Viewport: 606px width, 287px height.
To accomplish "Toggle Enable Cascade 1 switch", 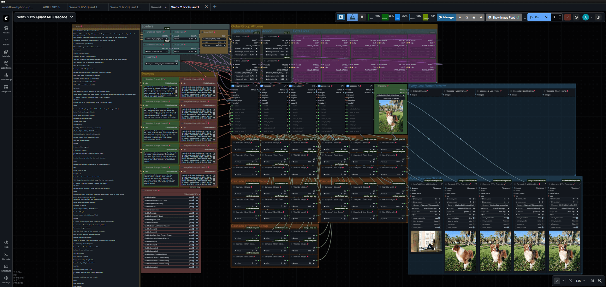I will pyautogui.click(x=193, y=223).
